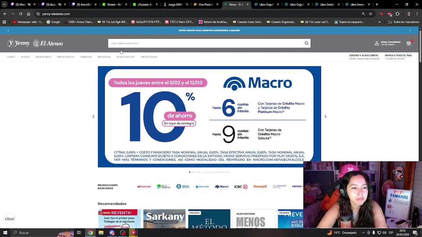Open the PASATIEMPOS menu

[x=43, y=57]
